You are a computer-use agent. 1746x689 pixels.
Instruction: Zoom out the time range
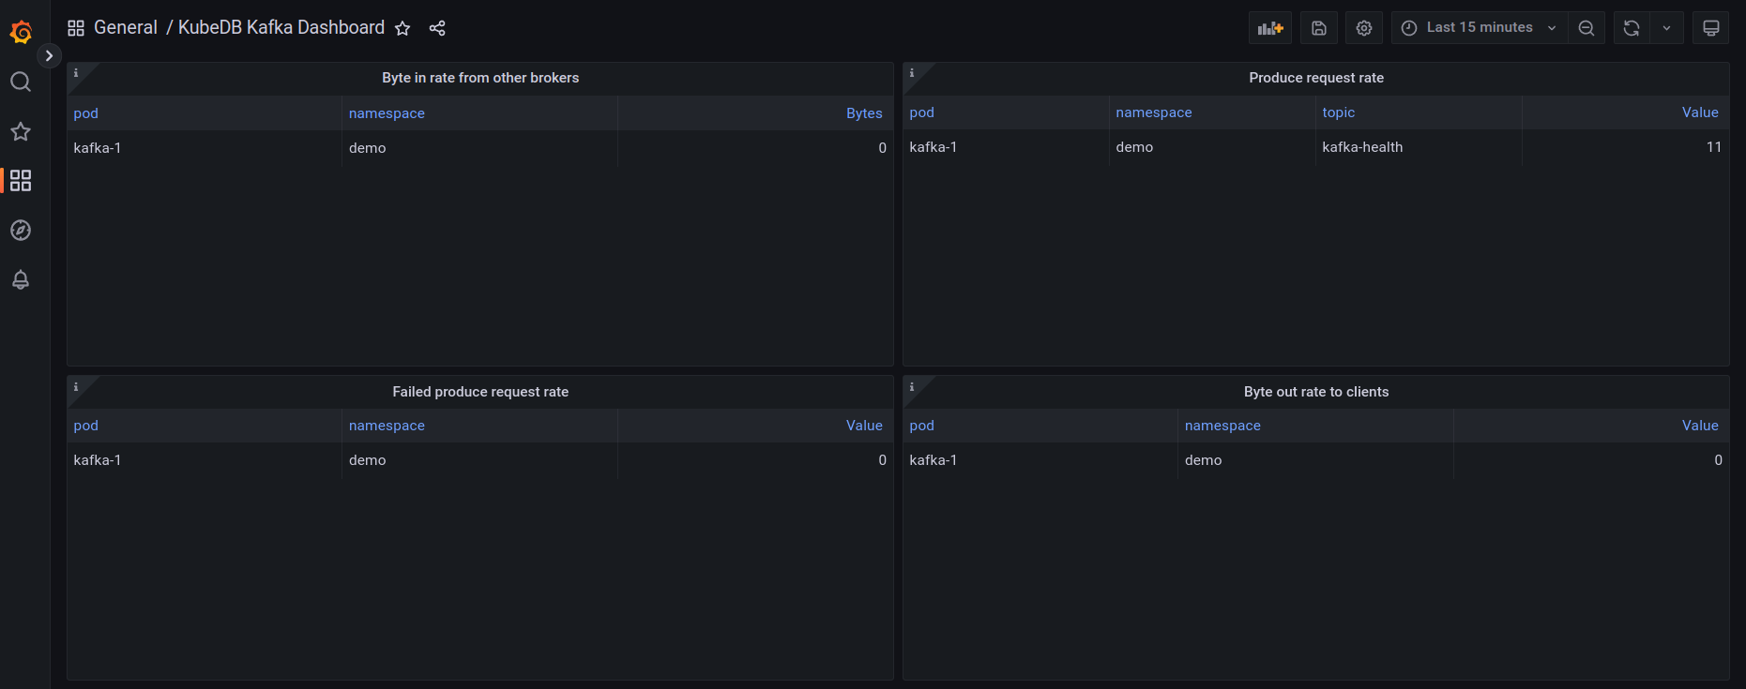(x=1587, y=28)
